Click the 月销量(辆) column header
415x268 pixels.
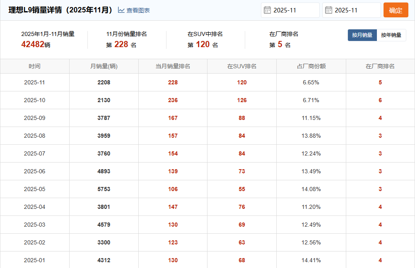[104, 66]
